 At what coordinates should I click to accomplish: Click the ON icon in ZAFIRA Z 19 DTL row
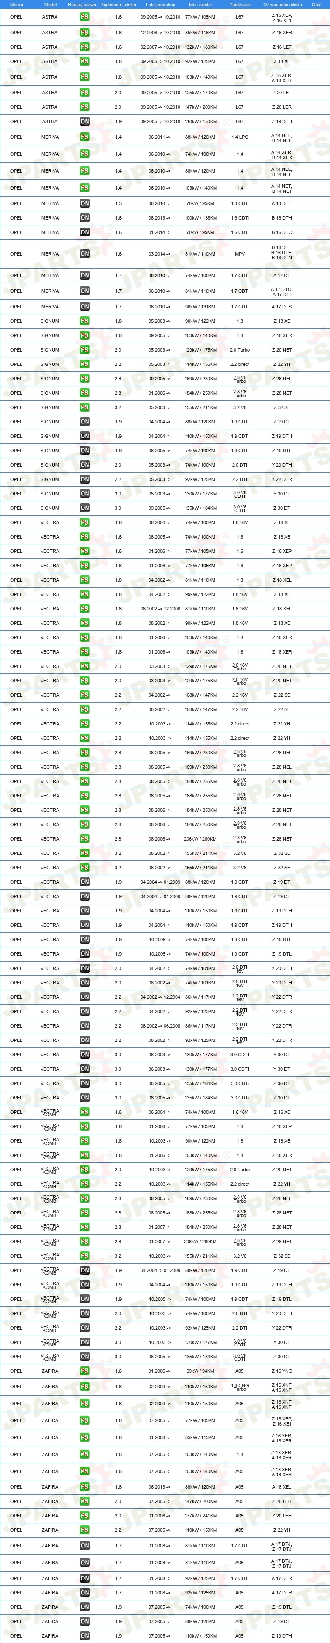pyautogui.click(x=84, y=1607)
